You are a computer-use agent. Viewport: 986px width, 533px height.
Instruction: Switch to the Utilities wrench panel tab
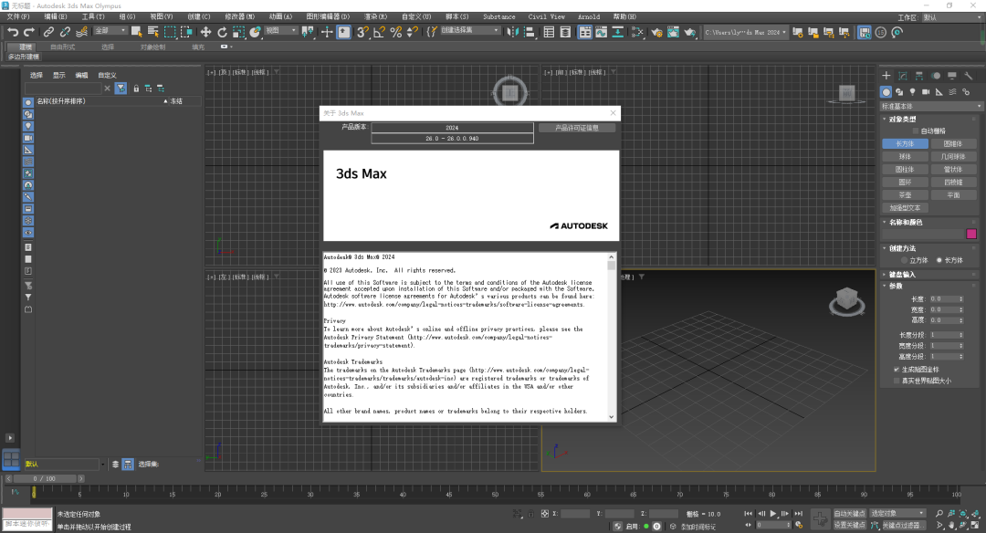pyautogui.click(x=969, y=76)
